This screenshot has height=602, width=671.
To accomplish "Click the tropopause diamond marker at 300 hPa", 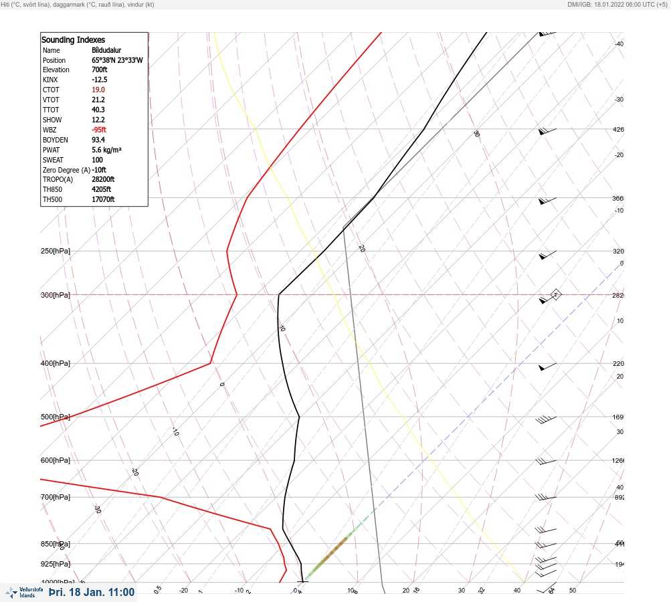I will [x=555, y=294].
